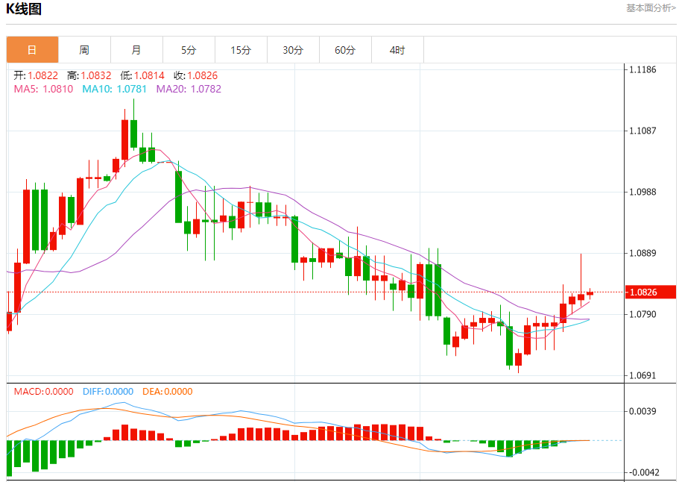
Task: Click the 高:1.0832 high value
Action: pyautogui.click(x=89, y=75)
